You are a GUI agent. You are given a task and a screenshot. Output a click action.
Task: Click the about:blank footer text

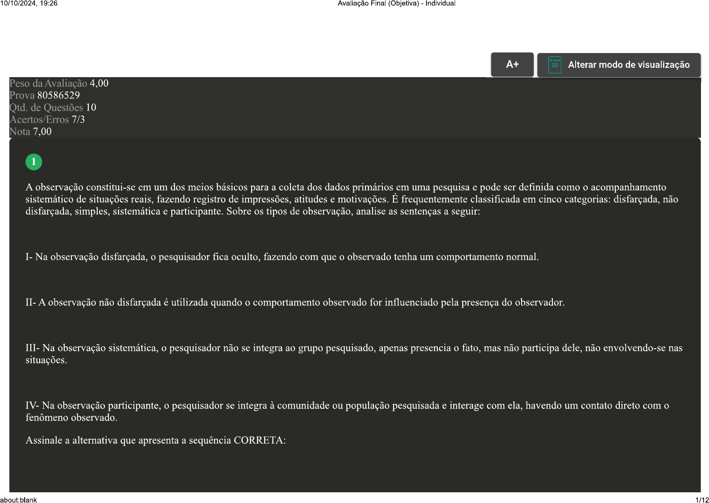click(x=19, y=500)
